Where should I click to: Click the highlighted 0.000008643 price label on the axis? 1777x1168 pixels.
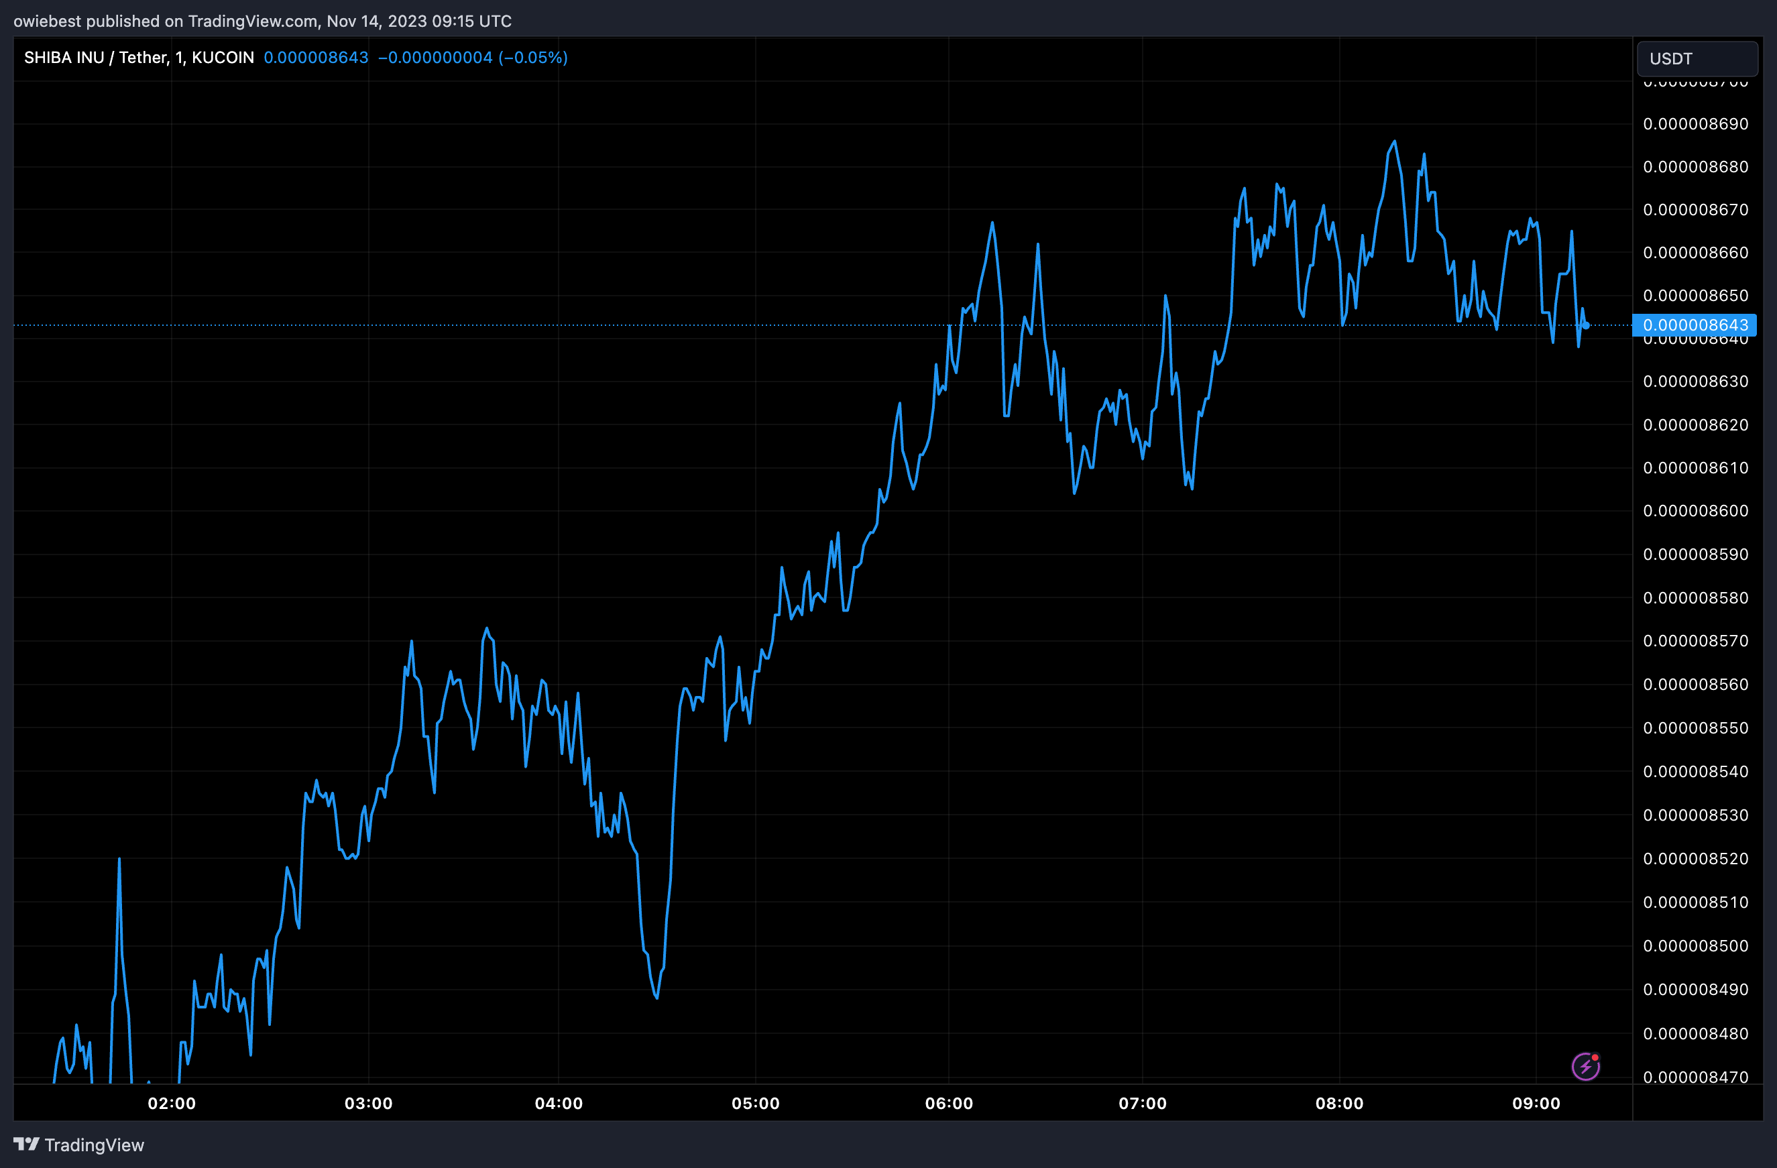click(1695, 325)
